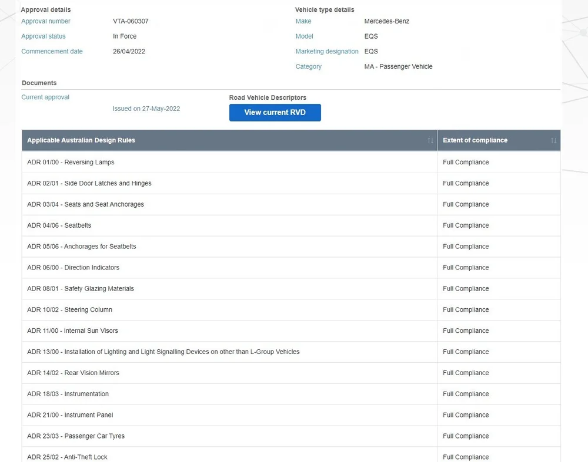Click Full Compliance for Steering Column row
The image size is (588, 462).
pos(466,309)
